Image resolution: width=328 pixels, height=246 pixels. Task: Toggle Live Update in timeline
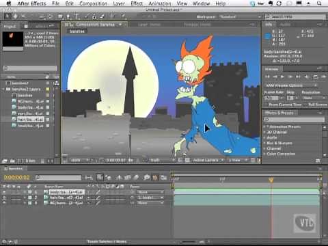(100, 178)
